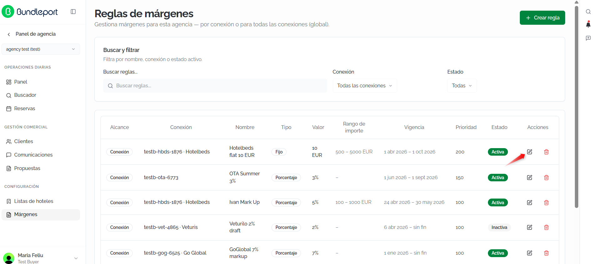The width and height of the screenshot is (593, 264).
Task: Open the search icon in right rail
Action: [588, 12]
